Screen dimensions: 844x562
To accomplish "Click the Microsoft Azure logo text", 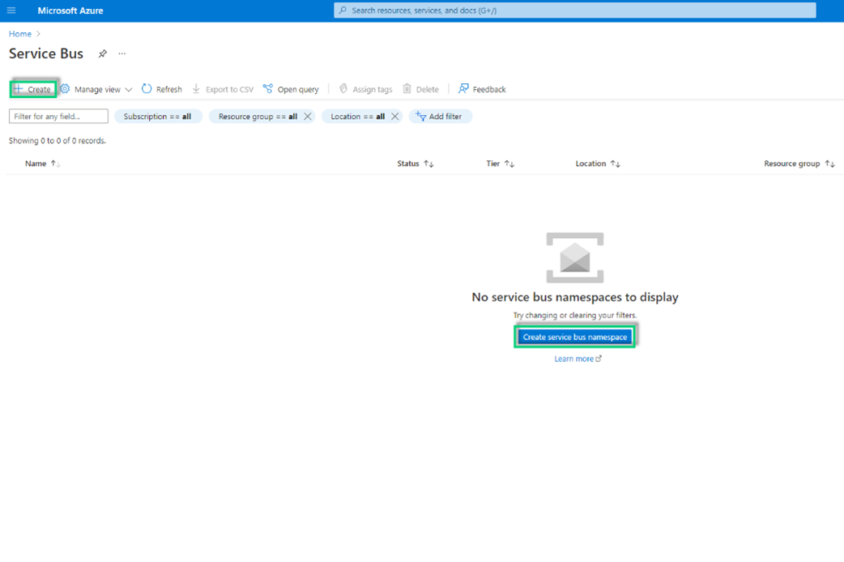I will pos(70,11).
